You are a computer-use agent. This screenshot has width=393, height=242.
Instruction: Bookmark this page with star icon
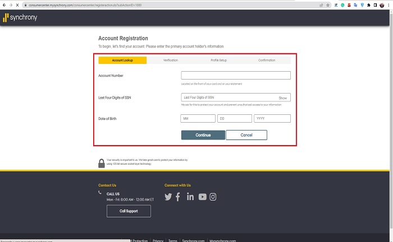click(327, 4)
